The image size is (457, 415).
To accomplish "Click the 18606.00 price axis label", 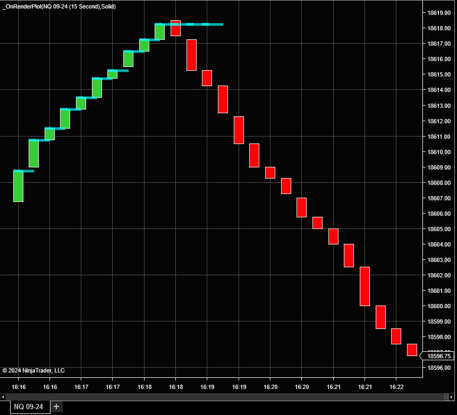I will (x=439, y=214).
